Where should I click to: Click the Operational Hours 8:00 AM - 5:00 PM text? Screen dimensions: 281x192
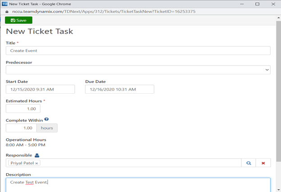click(26, 145)
